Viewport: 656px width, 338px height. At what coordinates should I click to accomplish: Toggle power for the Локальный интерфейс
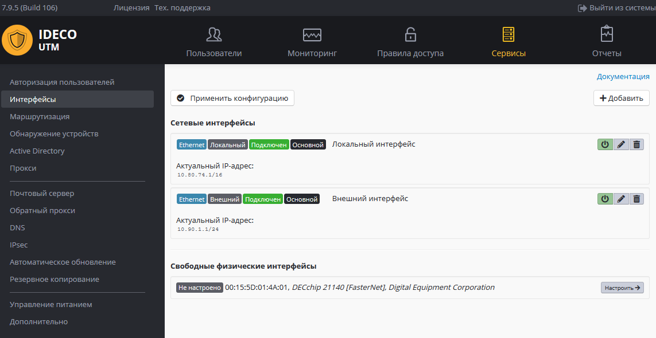[x=605, y=144]
